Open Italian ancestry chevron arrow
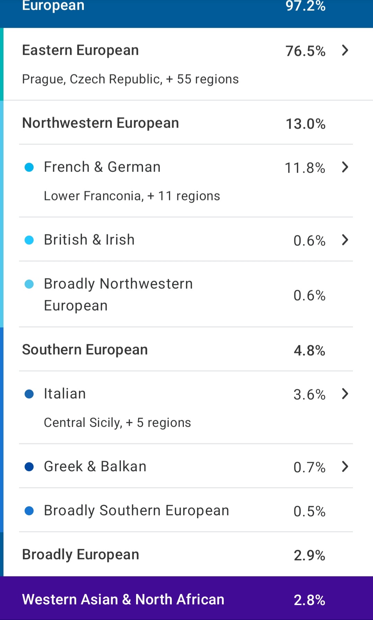Image resolution: width=373 pixels, height=620 pixels. (x=345, y=394)
